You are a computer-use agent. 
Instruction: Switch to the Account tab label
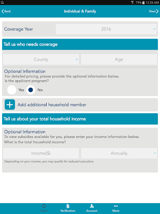[92, 211]
